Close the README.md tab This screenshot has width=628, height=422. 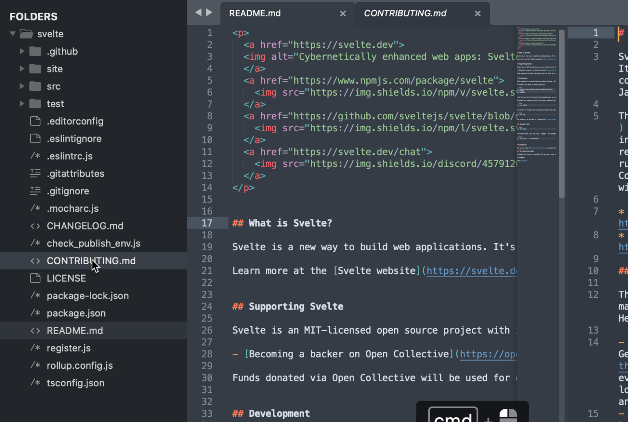point(343,13)
